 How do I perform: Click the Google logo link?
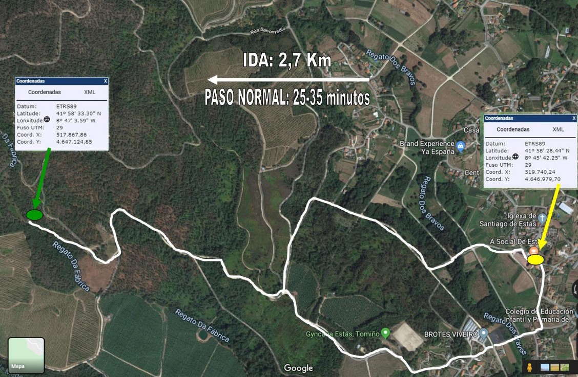(298, 368)
